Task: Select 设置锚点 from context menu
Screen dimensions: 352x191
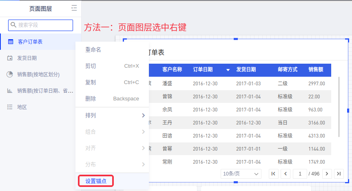Action: point(96,181)
